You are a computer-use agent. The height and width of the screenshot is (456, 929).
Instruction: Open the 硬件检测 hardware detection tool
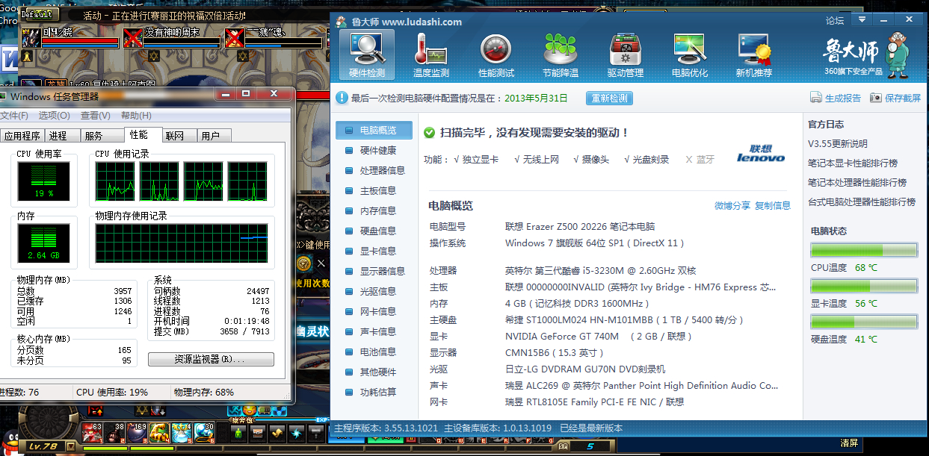coord(366,55)
